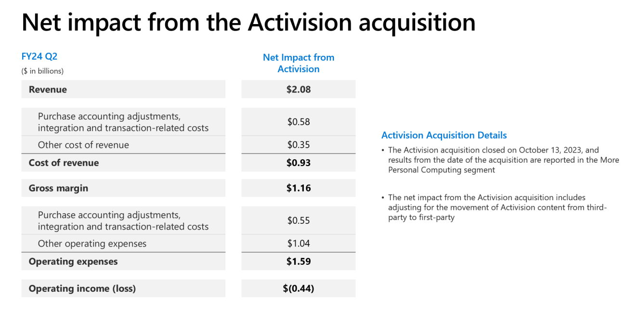Select the $1.04 operating expenses value
629x309 pixels.
point(299,244)
